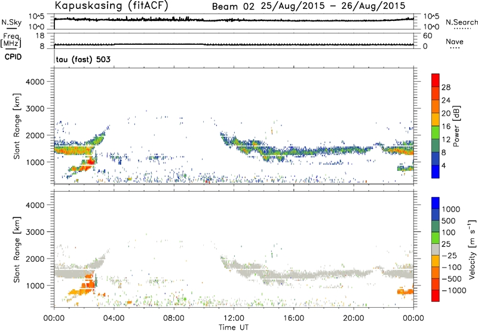Click the 'Kapuskasing (fitACF)' plot title
The image size is (478, 331).
pyautogui.click(x=111, y=5)
